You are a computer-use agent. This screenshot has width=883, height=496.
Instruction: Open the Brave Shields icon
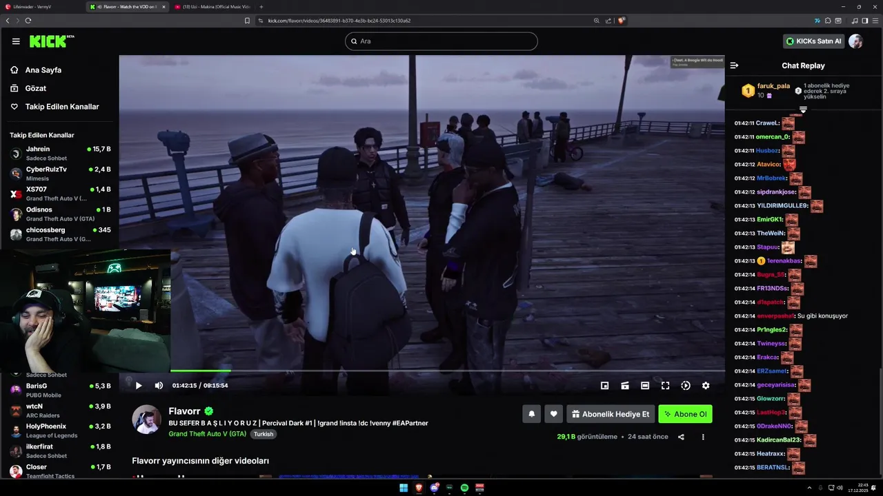click(x=621, y=21)
